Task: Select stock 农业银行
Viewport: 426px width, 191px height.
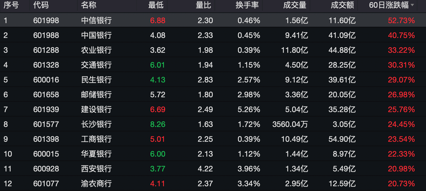Action: (x=96, y=50)
